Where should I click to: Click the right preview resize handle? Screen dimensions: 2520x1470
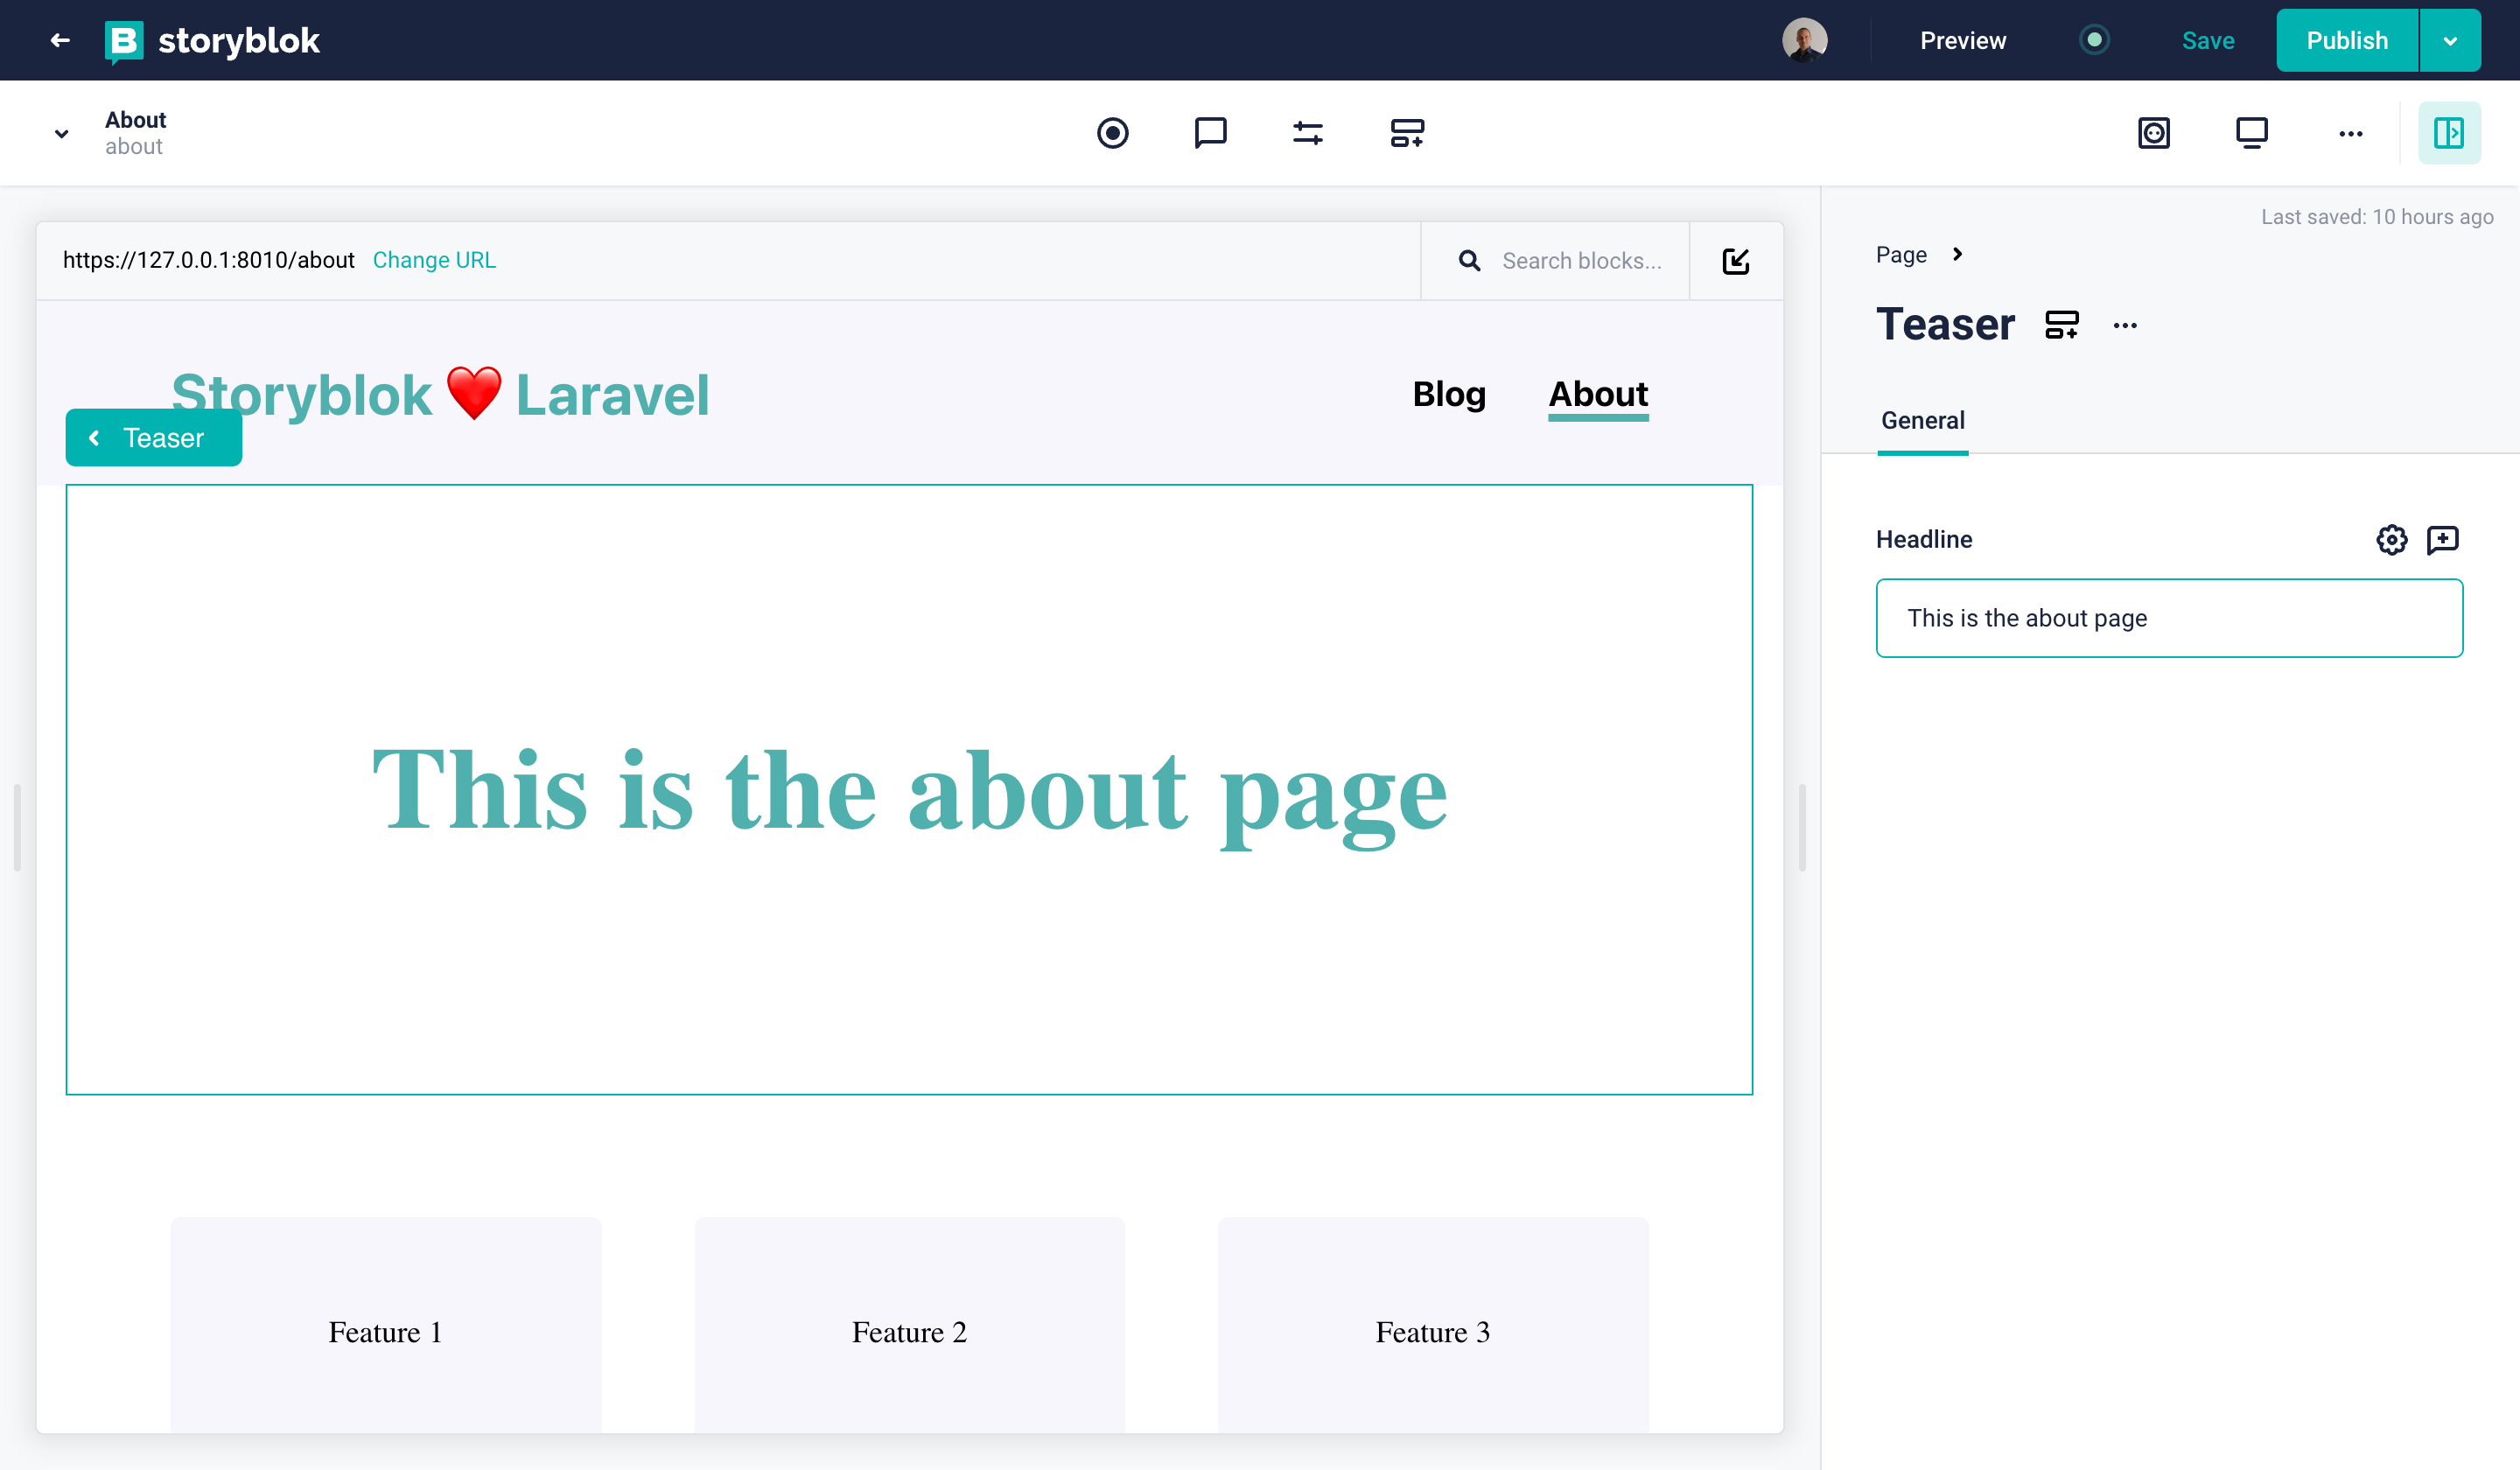pyautogui.click(x=1802, y=828)
